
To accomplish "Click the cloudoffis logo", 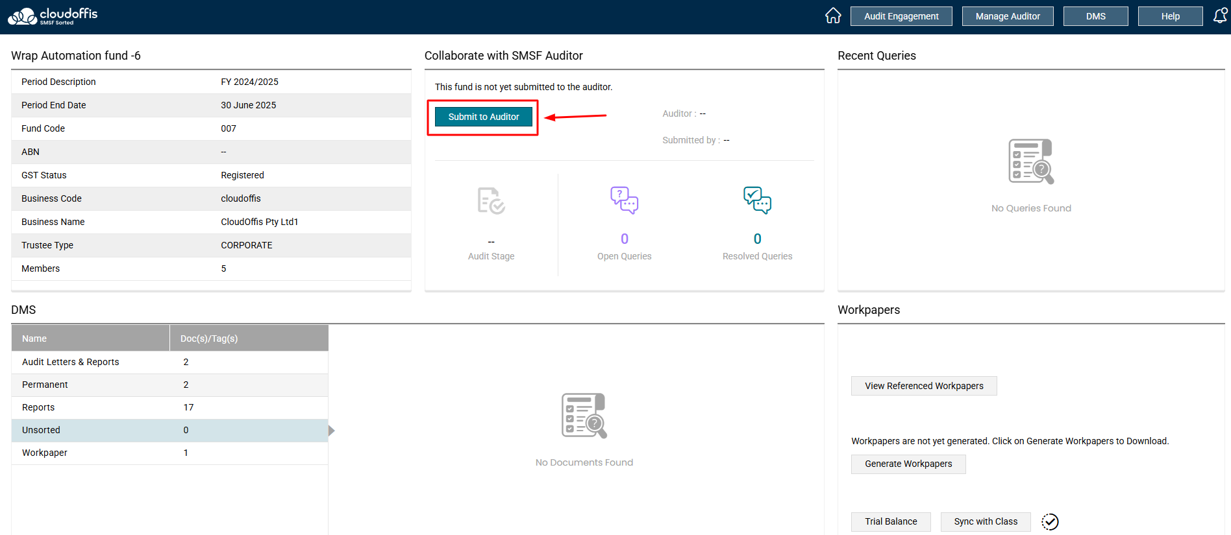I will click(x=53, y=16).
